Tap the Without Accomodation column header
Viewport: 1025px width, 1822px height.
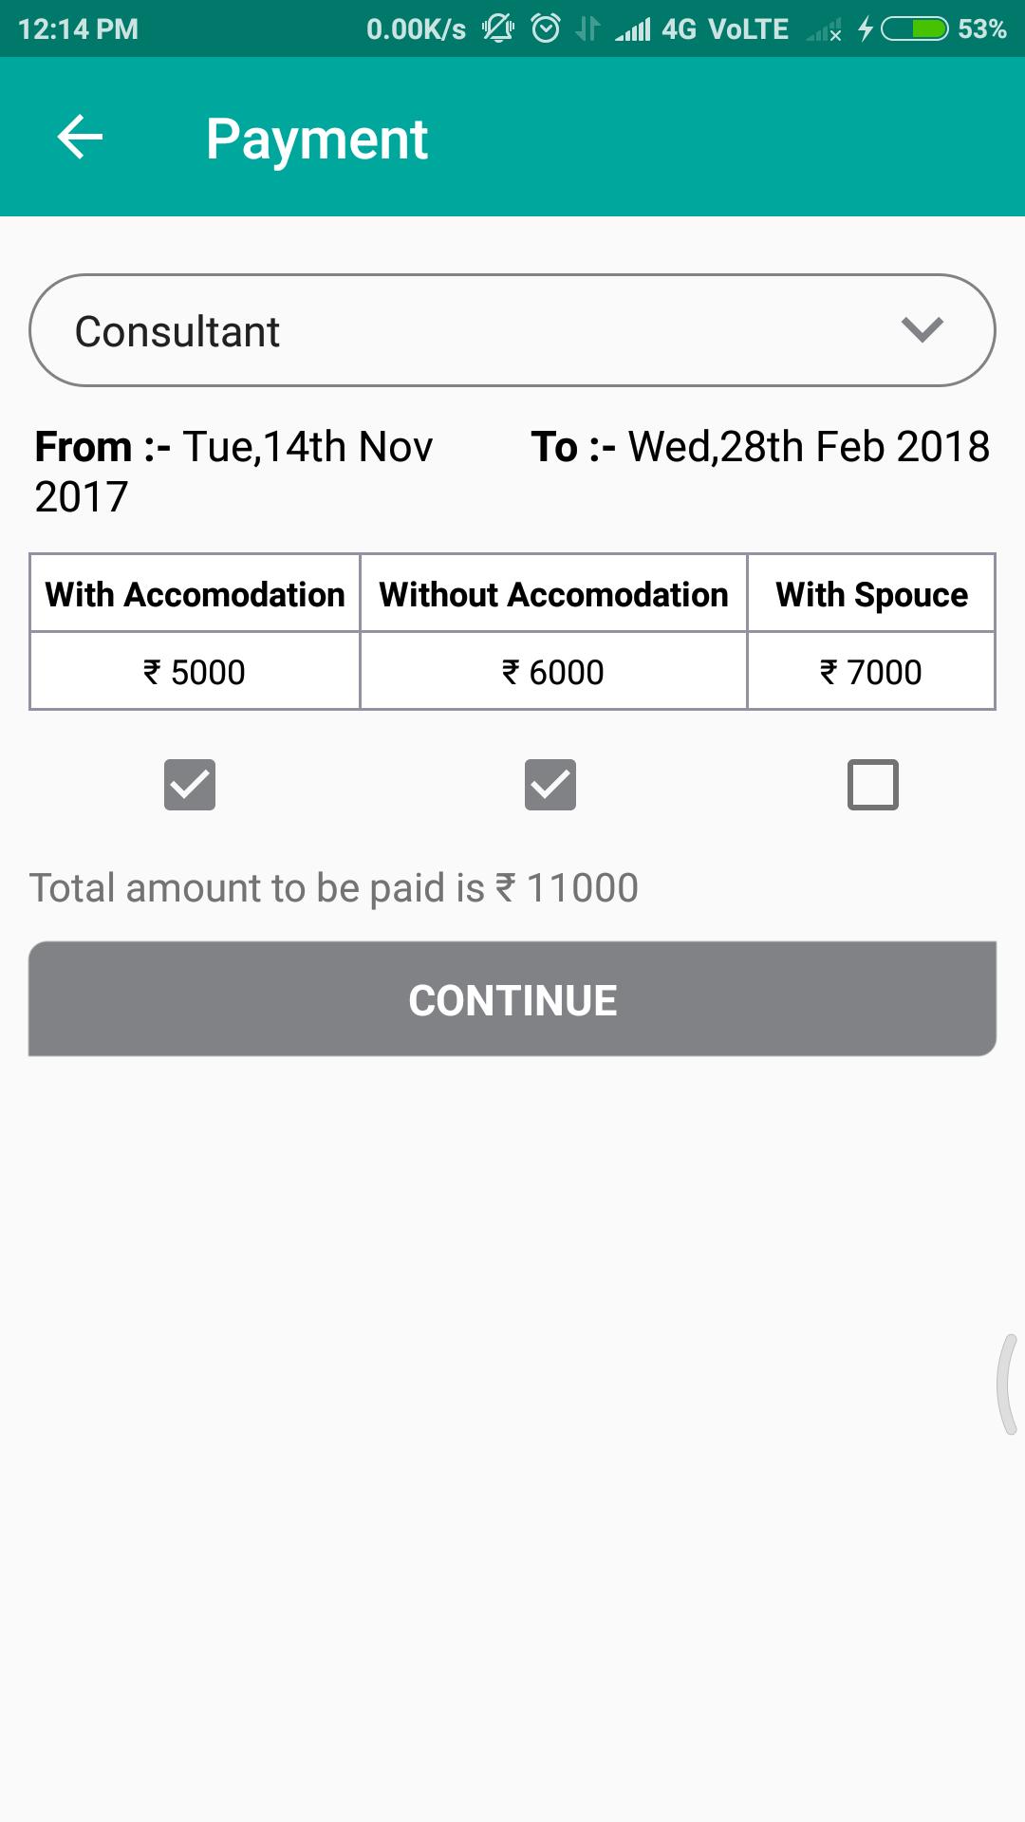pyautogui.click(x=553, y=594)
